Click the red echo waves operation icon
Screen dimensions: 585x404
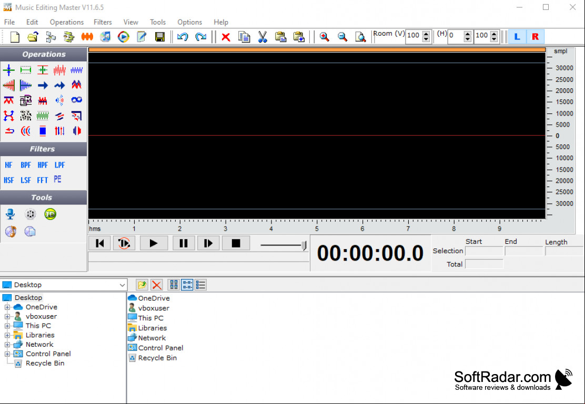pos(26,131)
